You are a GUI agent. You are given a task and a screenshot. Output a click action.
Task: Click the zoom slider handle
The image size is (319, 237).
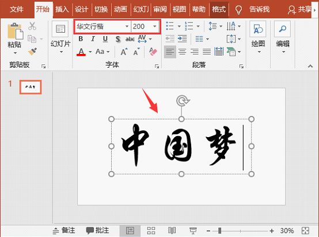pyautogui.click(x=219, y=231)
